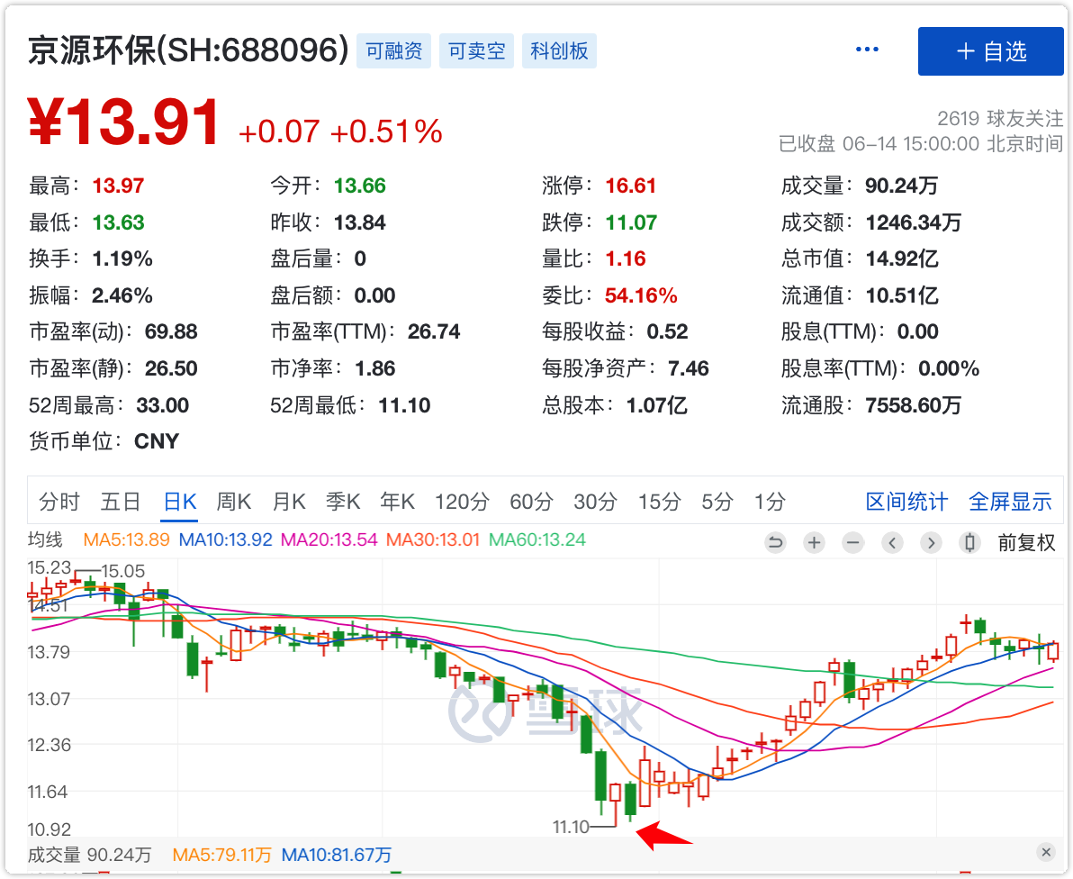Open the 均线 moving average settings
The image size is (1073, 879).
[x=45, y=540]
